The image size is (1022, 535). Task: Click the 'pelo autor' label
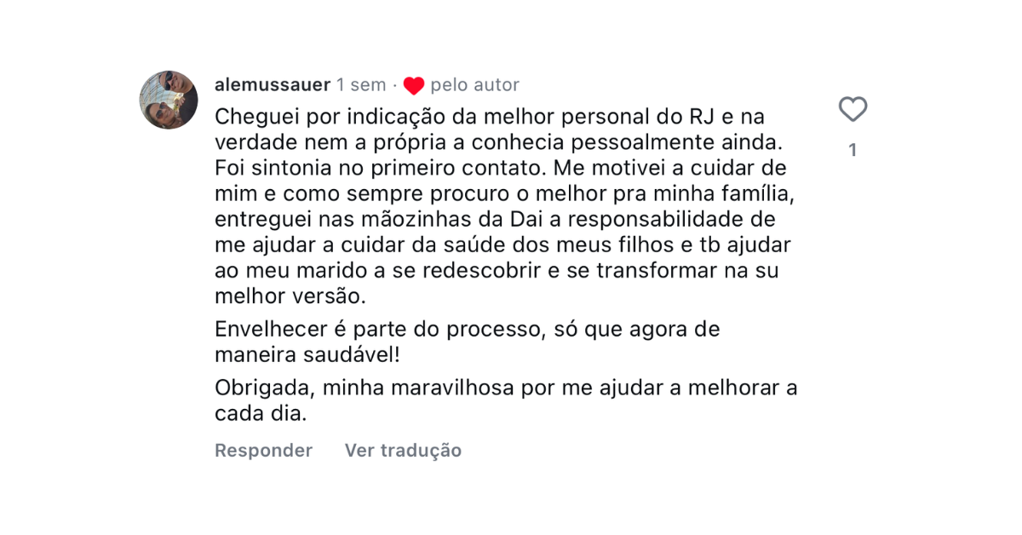click(x=474, y=84)
